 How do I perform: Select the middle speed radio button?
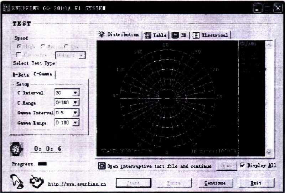coord(43,47)
